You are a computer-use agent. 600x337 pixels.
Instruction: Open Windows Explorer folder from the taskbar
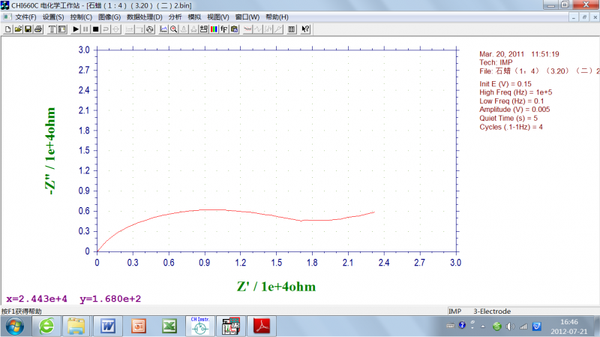[x=76, y=326]
